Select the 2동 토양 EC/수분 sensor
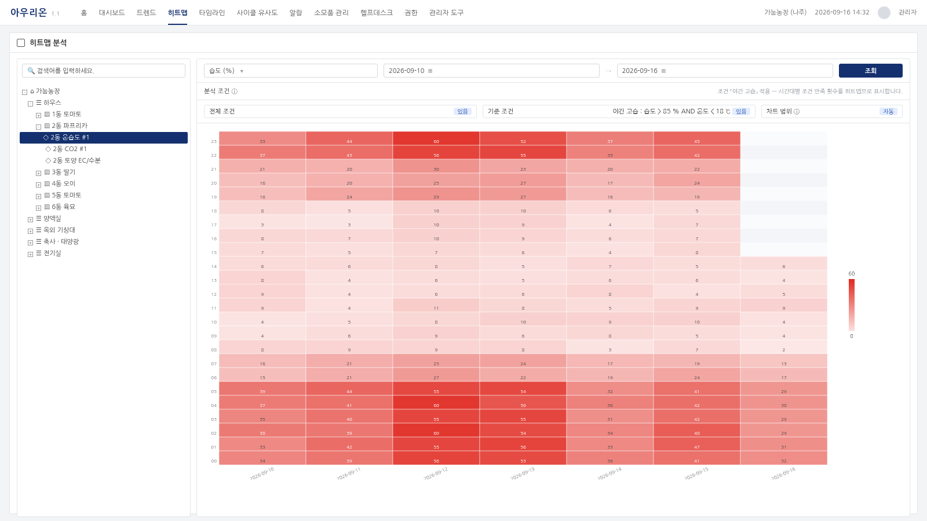 click(x=76, y=160)
